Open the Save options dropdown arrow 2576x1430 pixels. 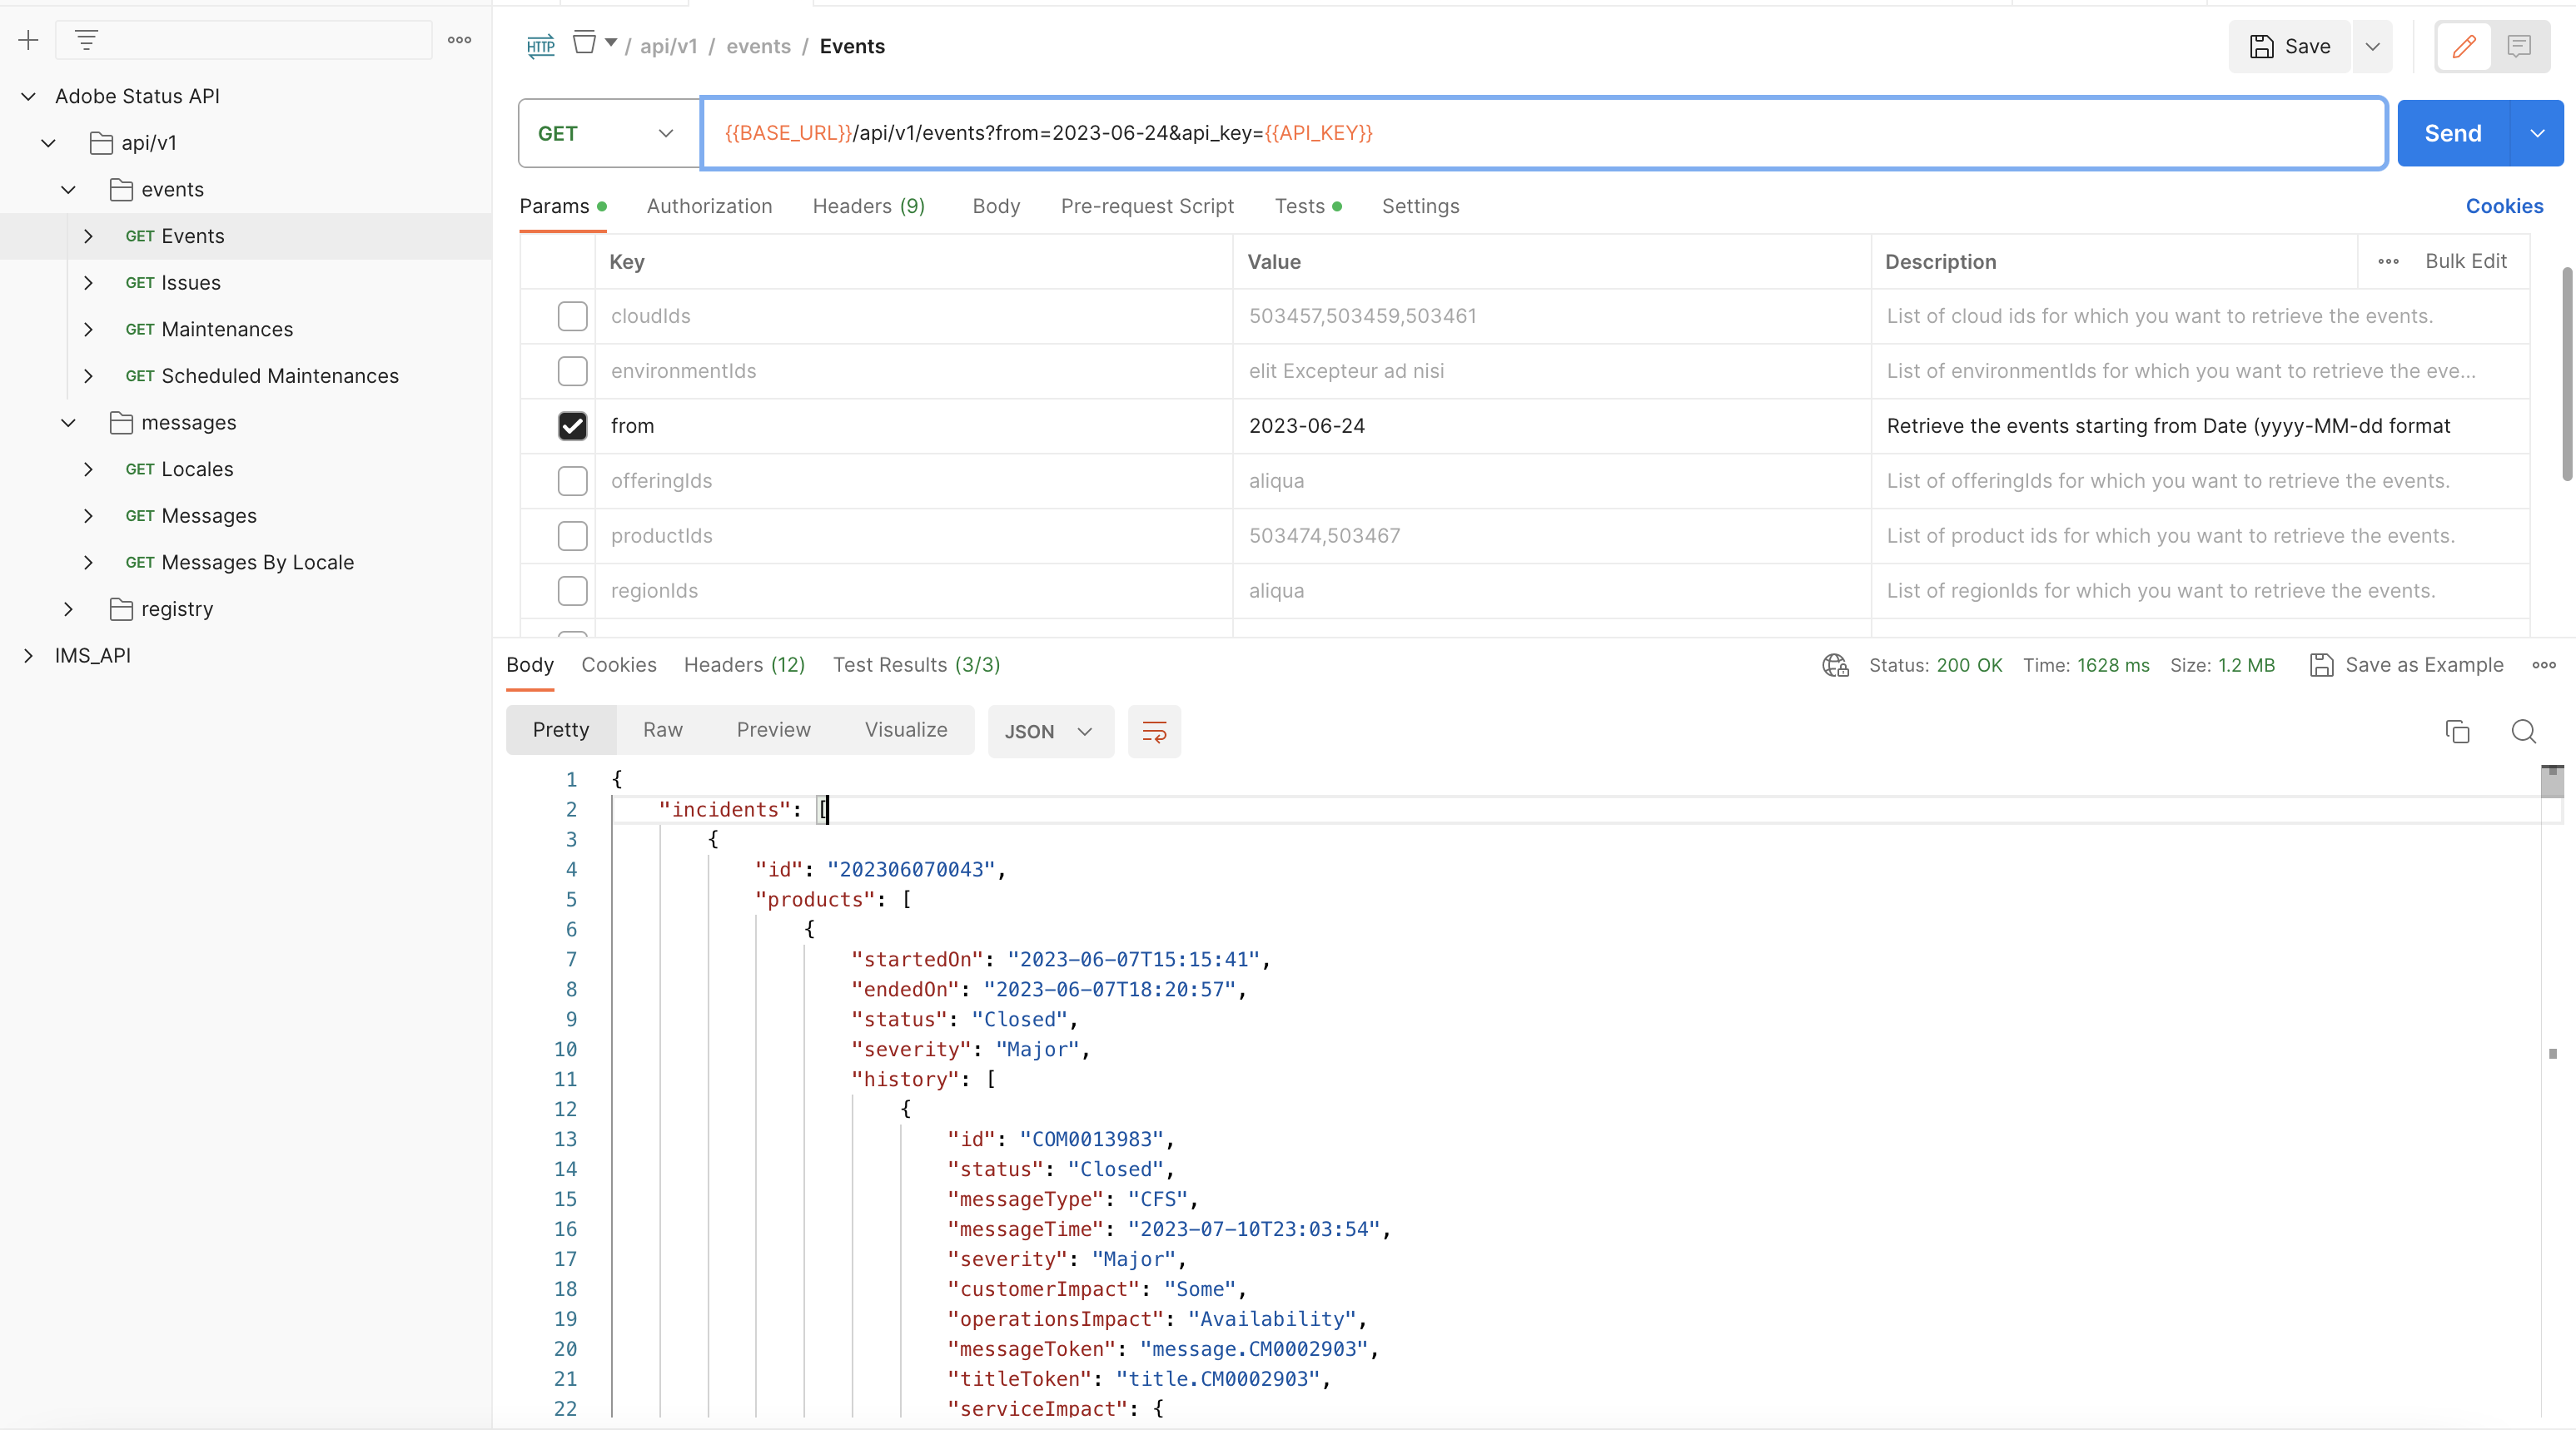(2372, 46)
